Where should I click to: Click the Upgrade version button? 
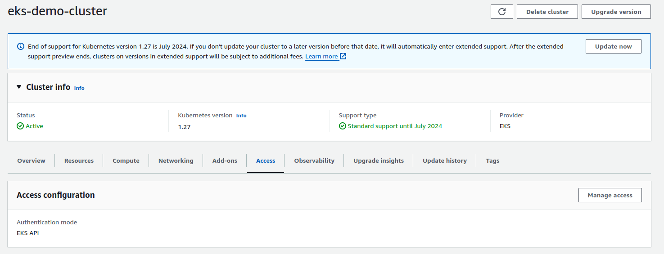616,12
